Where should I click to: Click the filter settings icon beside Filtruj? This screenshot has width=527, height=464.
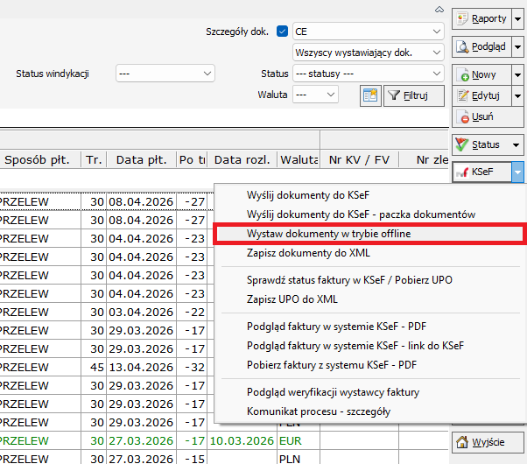point(370,95)
